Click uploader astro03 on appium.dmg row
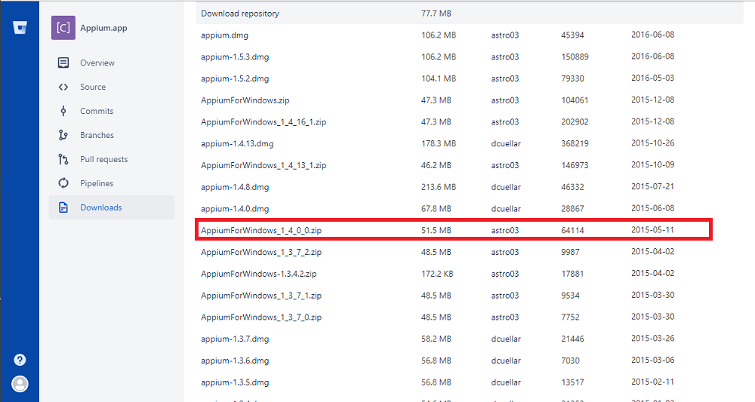Viewport: 755px width, 402px height. 504,35
